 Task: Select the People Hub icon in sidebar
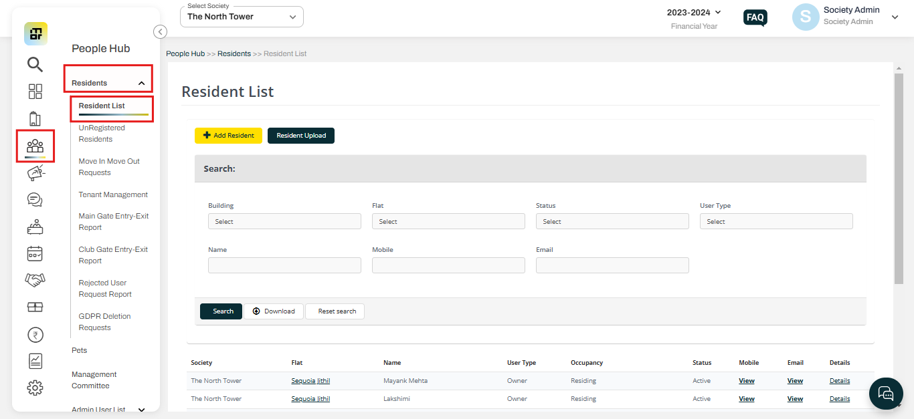[x=35, y=145]
